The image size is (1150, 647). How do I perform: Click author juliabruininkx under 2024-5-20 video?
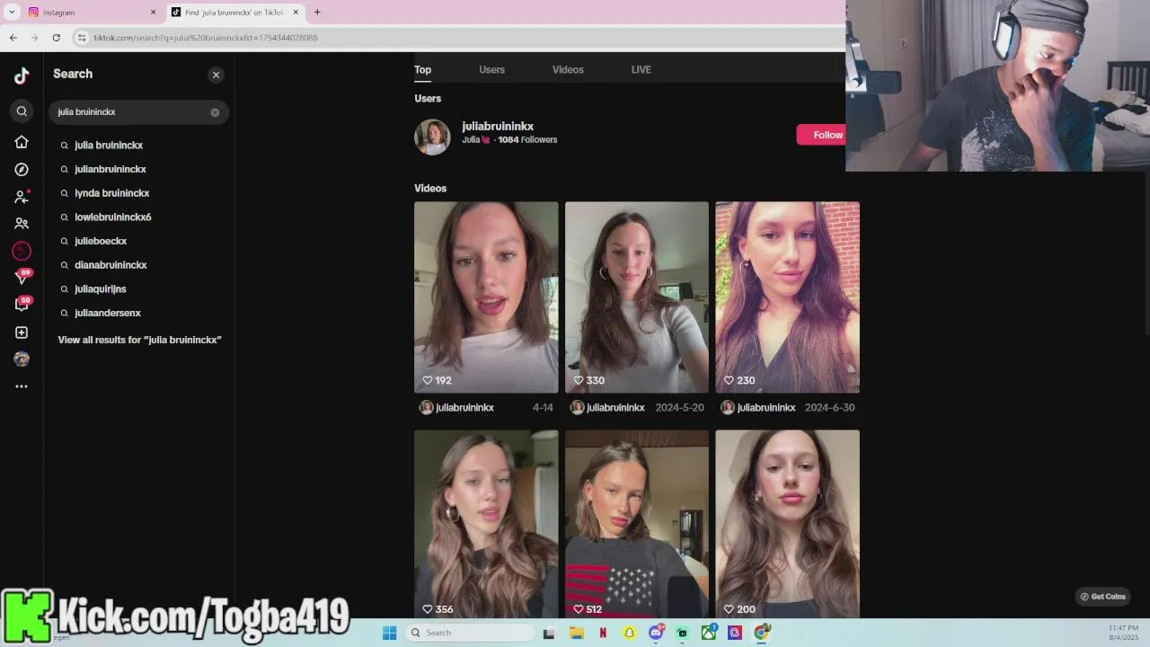615,407
